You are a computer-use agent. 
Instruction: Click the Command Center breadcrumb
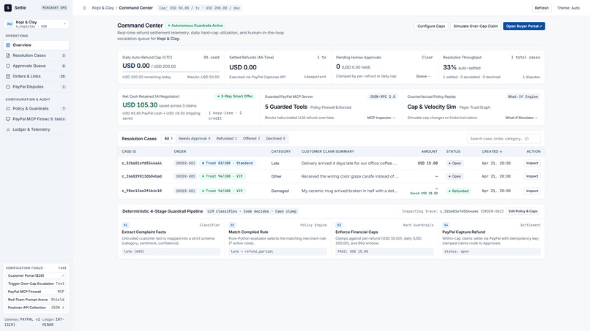coord(136,8)
